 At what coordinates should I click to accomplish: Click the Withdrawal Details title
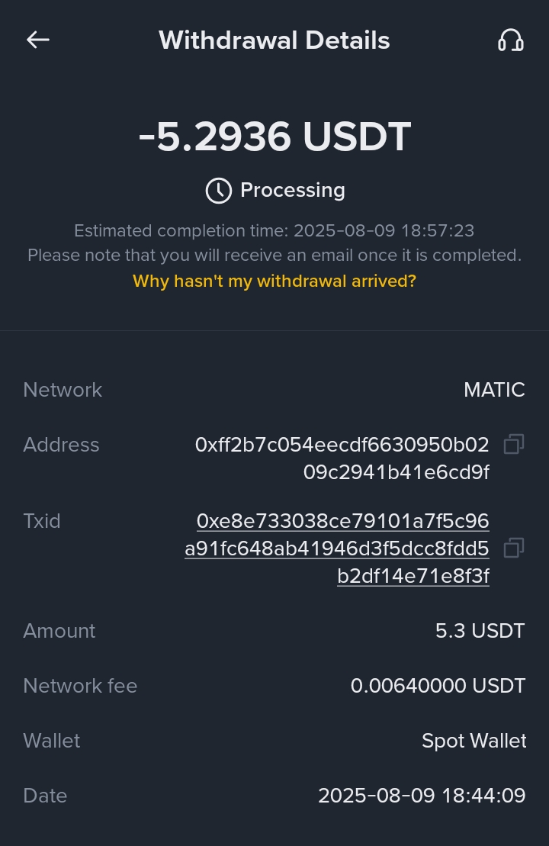tap(274, 40)
